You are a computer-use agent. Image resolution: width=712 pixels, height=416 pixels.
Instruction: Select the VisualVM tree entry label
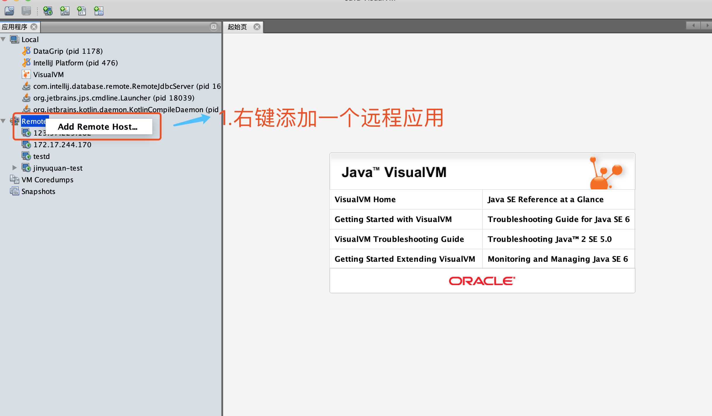48,74
